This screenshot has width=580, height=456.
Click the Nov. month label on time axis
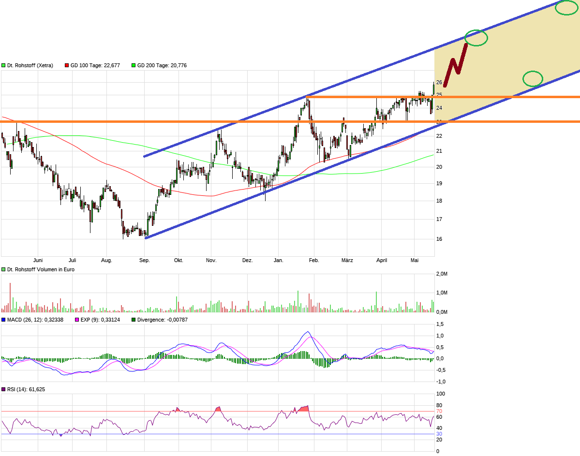pos(211,260)
